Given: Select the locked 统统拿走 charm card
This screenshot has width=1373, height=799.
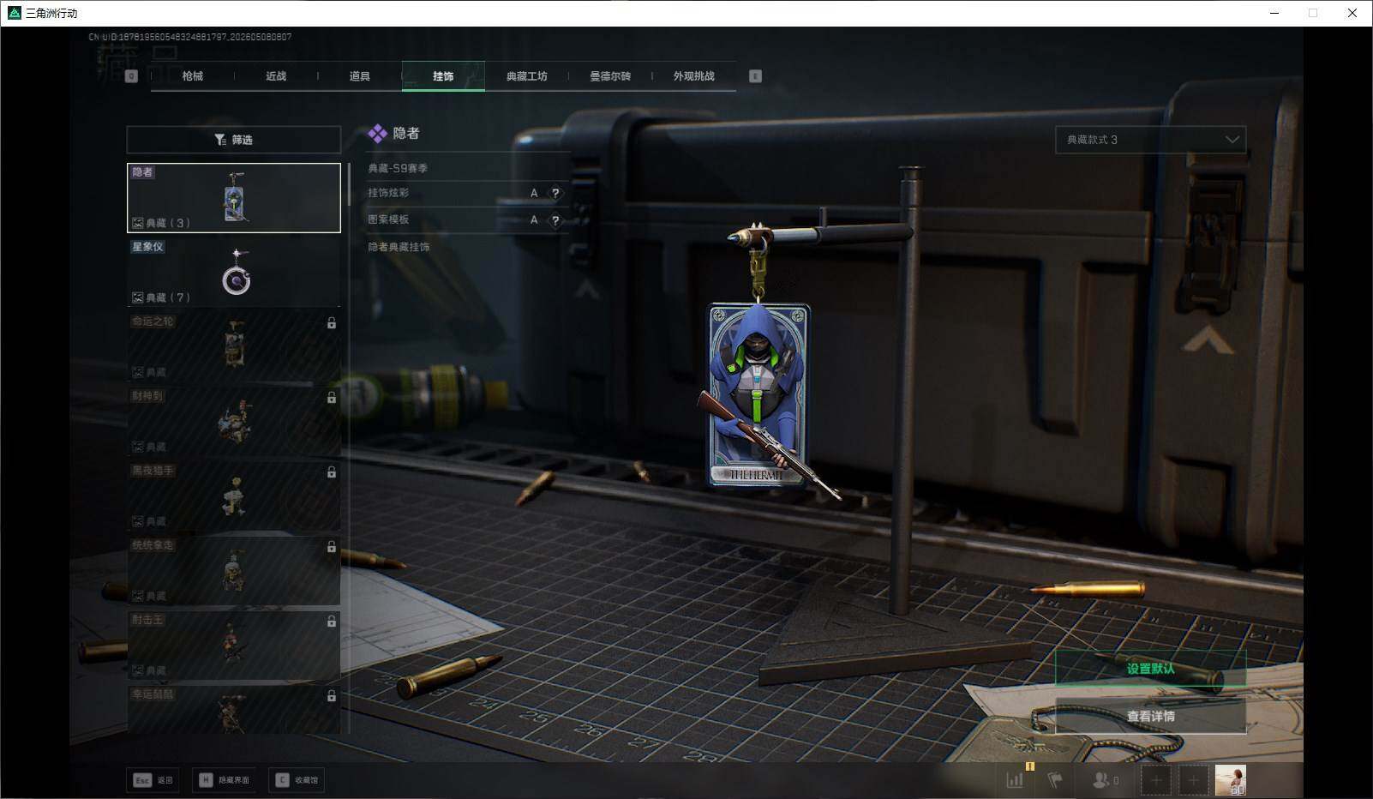Looking at the screenshot, I should pos(234,570).
